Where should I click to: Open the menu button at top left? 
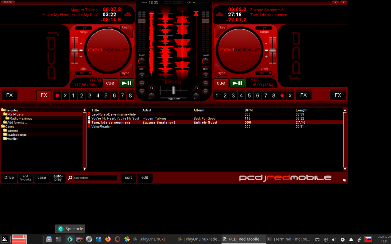click(x=8, y=2)
